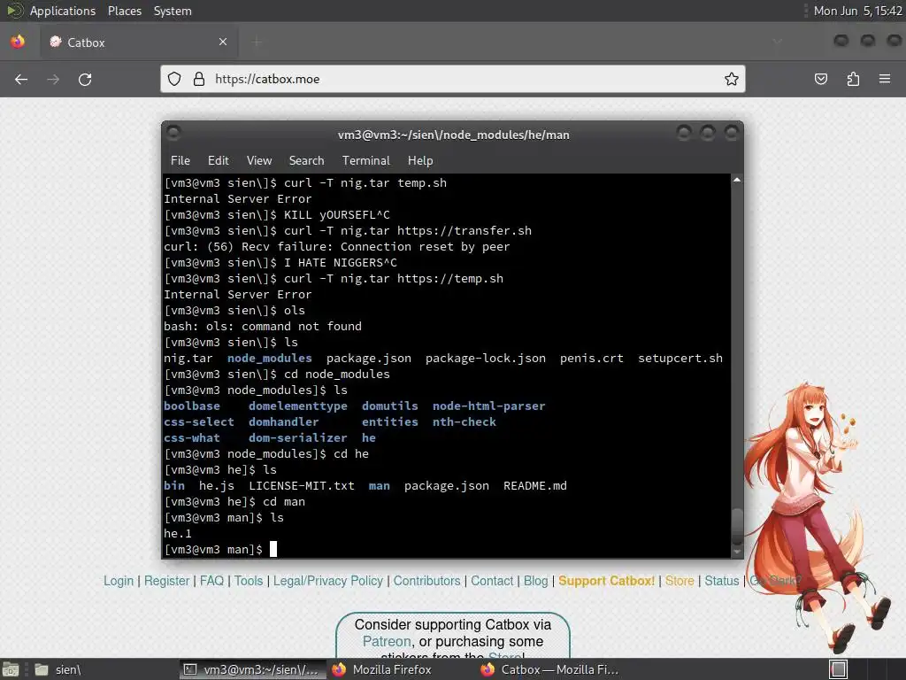Image resolution: width=906 pixels, height=680 pixels.
Task: Click the catbox.moe address bar
Action: coord(452,79)
